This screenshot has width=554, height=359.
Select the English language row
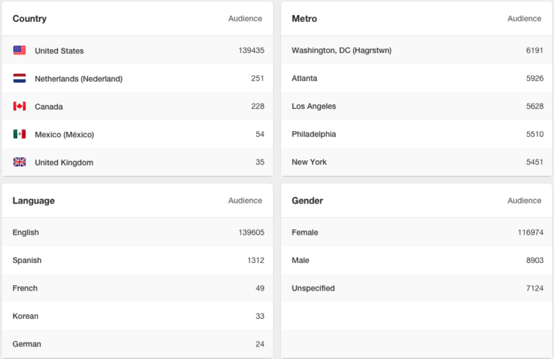point(137,232)
